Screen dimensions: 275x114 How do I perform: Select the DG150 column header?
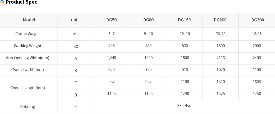184,20
